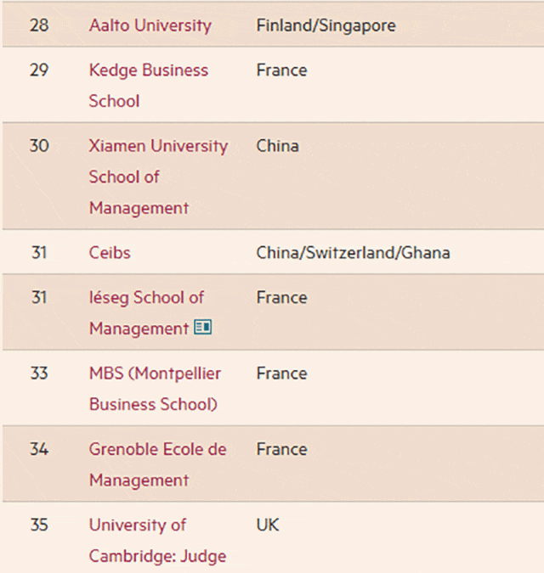Screen dimensions: 544x573
Task: Open the Aalto University link
Action: tap(150, 25)
